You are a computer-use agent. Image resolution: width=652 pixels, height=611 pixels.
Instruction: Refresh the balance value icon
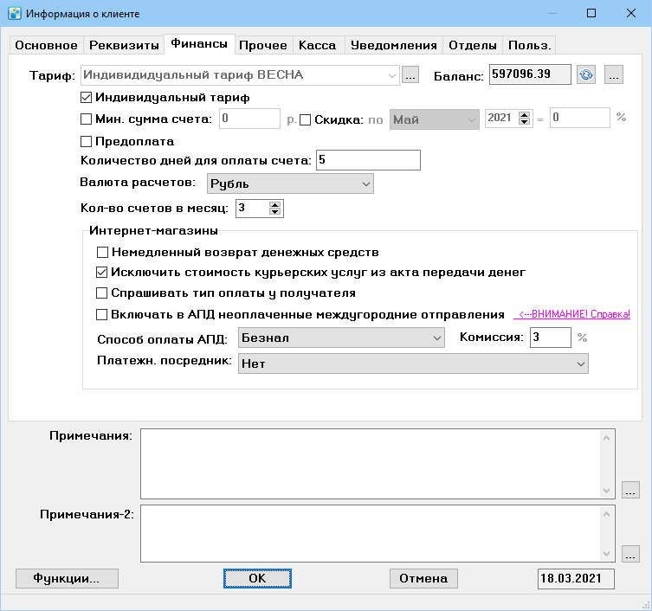tap(586, 74)
